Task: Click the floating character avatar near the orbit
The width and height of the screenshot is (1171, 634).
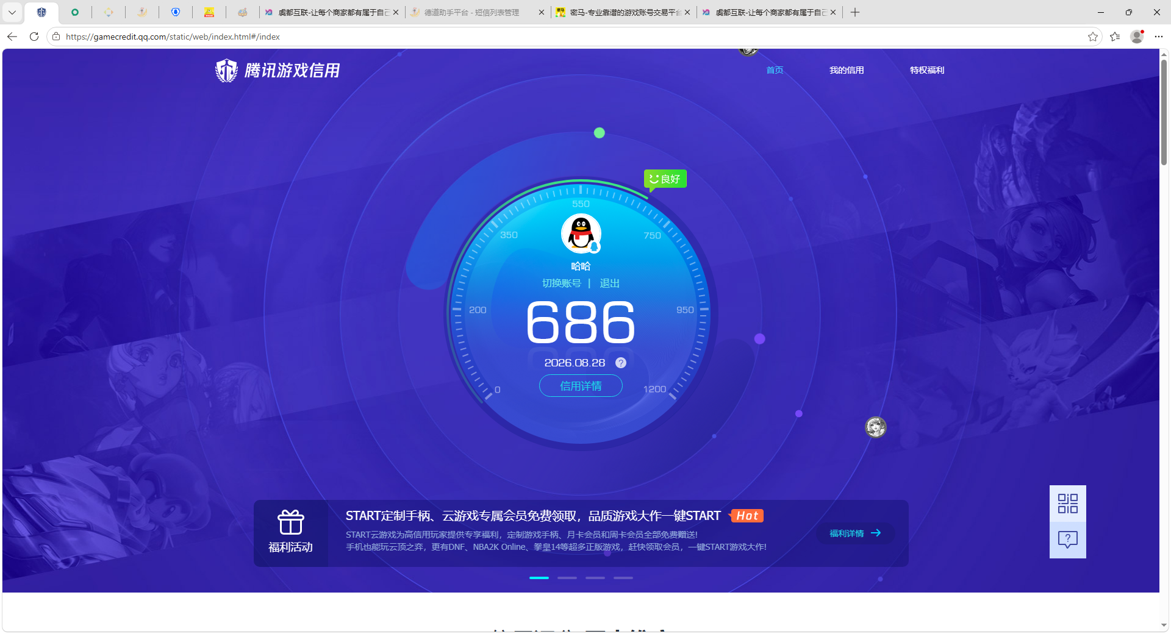Action: [876, 427]
